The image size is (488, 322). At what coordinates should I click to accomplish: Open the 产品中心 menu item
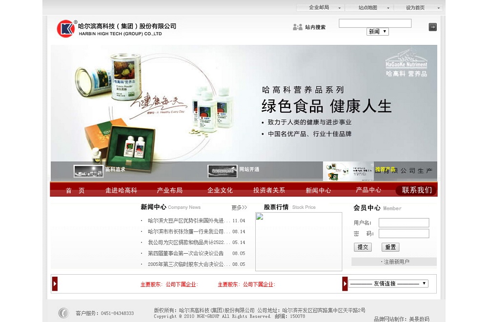point(368,190)
